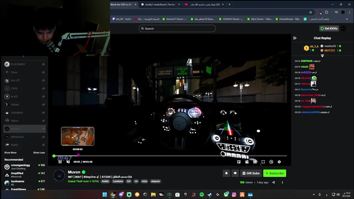Open the Muvxn channel avatar
354x199 pixels.
click(59, 176)
